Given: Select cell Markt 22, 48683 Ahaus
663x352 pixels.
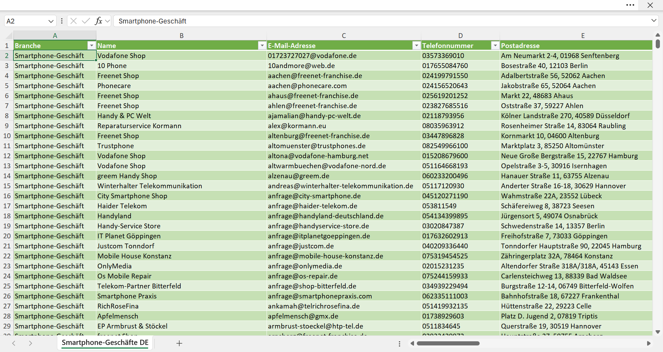Looking at the screenshot, I should (x=576, y=96).
